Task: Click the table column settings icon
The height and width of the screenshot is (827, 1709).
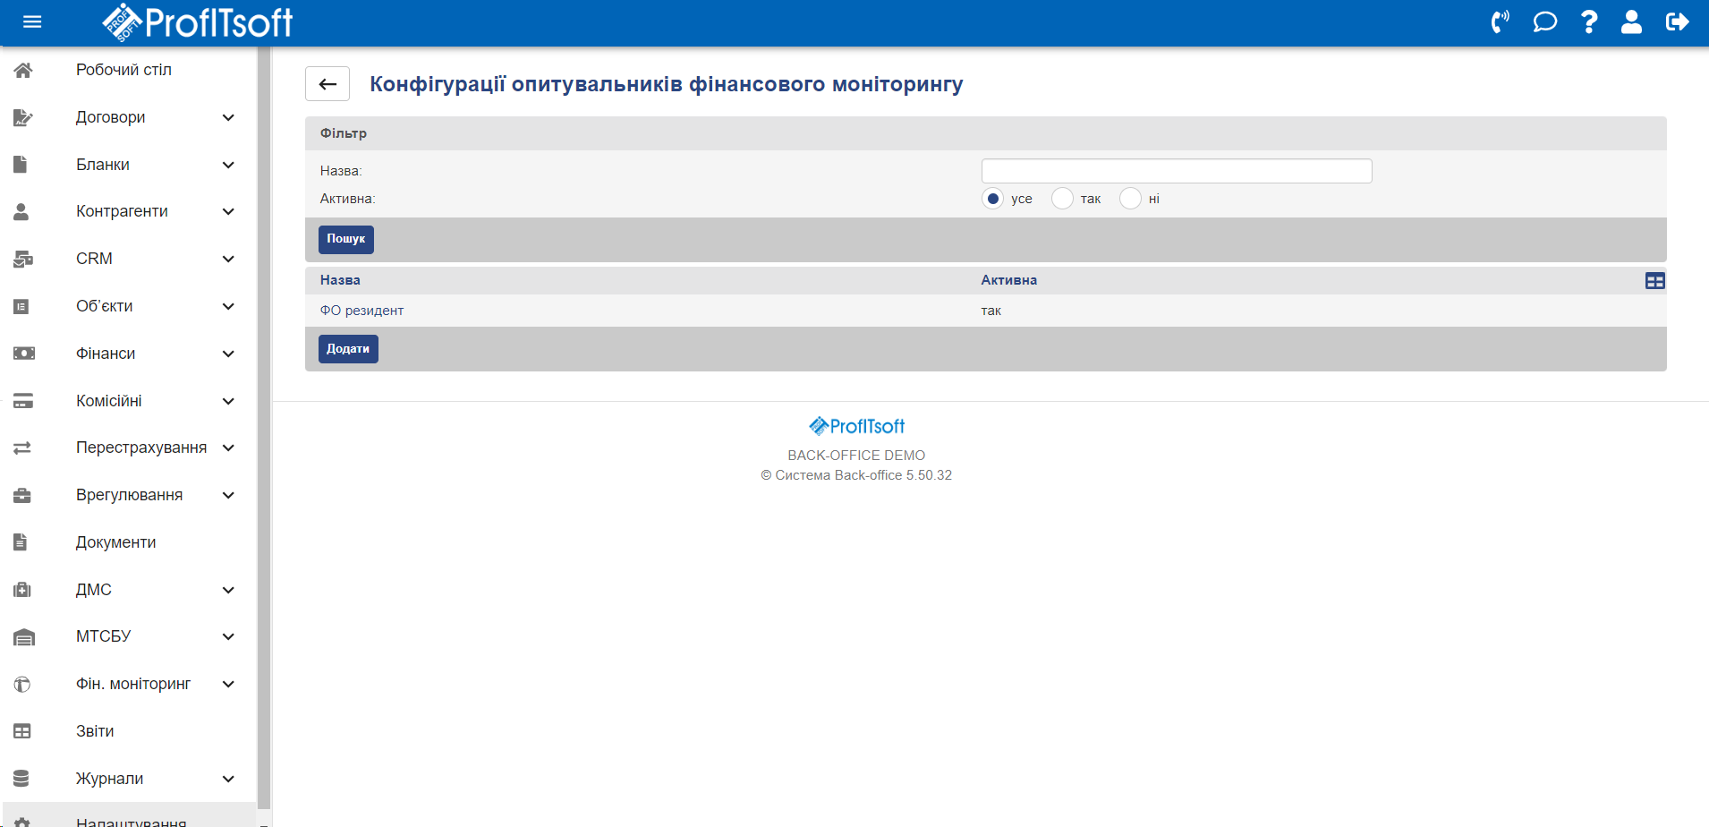Action: [x=1654, y=281]
